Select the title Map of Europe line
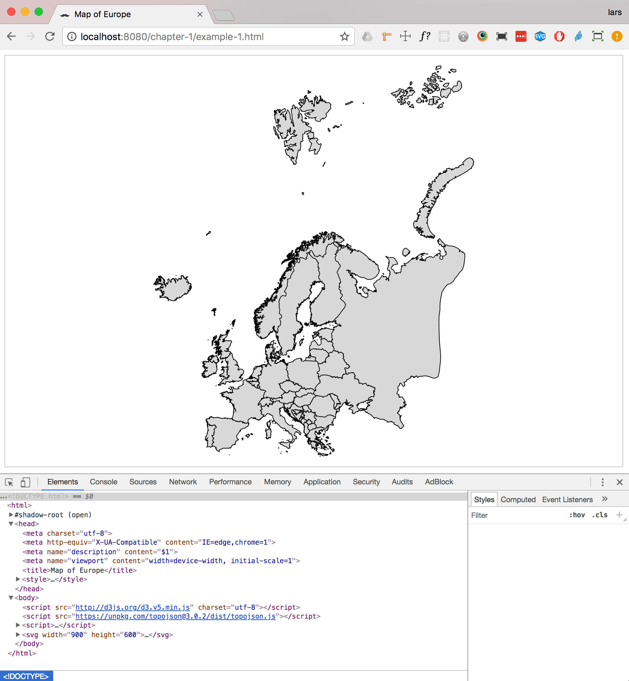The image size is (629, 681). coord(80,570)
